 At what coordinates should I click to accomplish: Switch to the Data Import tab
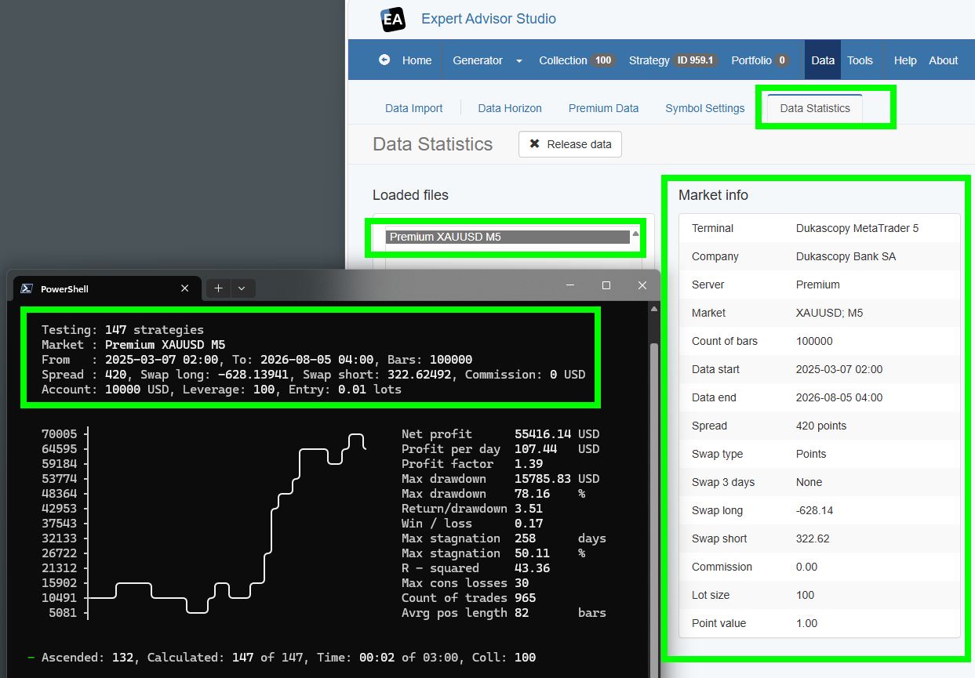(414, 108)
